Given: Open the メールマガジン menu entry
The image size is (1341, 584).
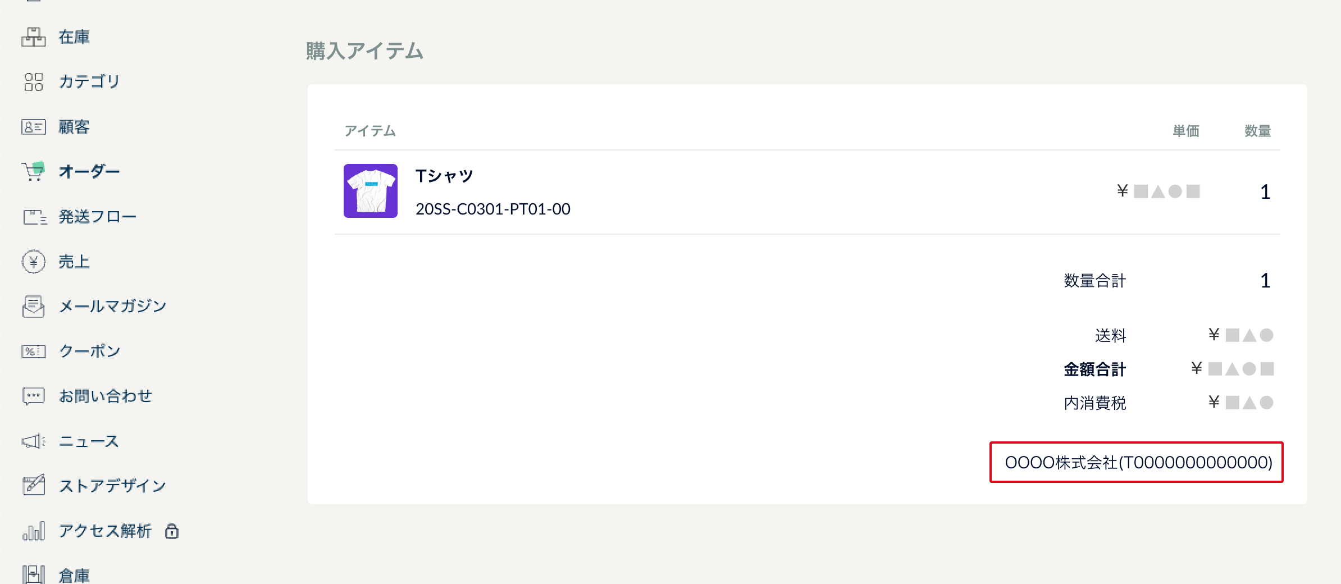Looking at the screenshot, I should [x=113, y=307].
